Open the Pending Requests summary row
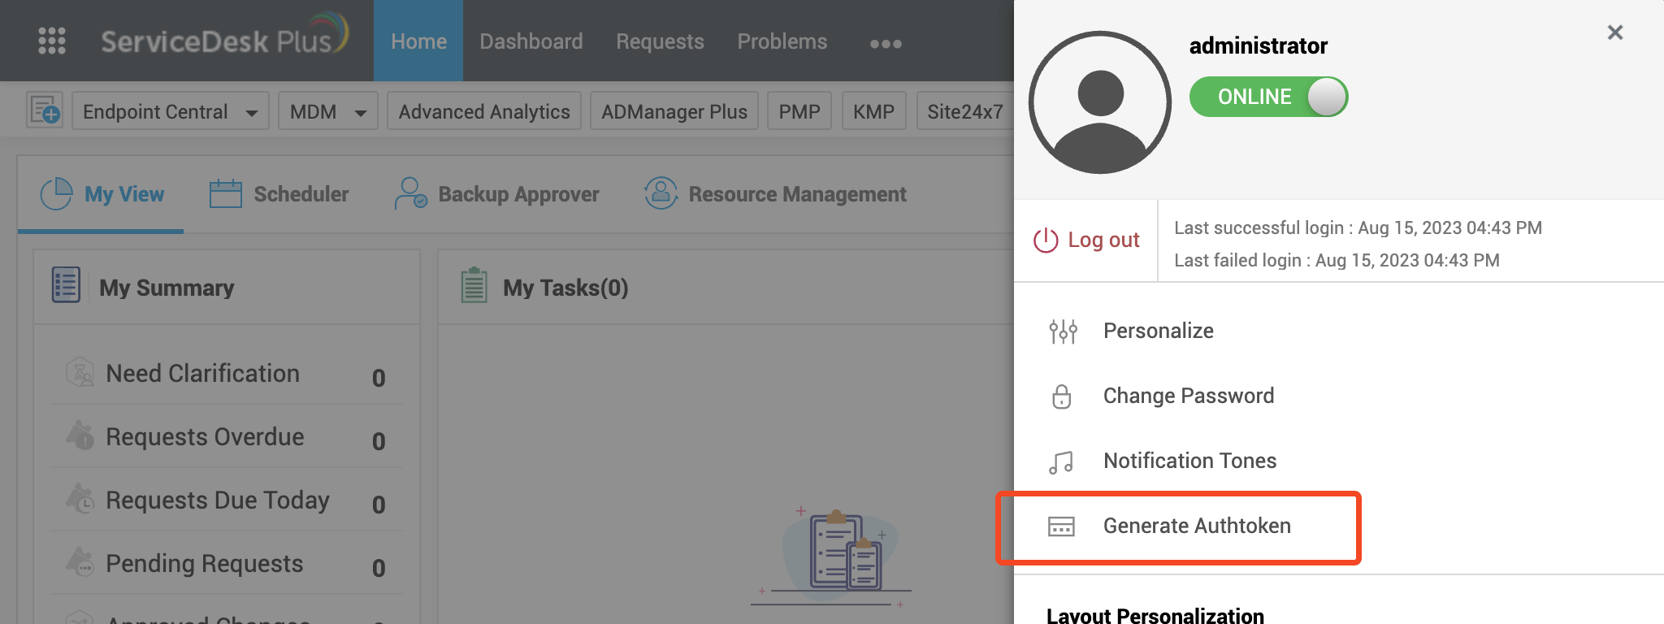 click(227, 563)
